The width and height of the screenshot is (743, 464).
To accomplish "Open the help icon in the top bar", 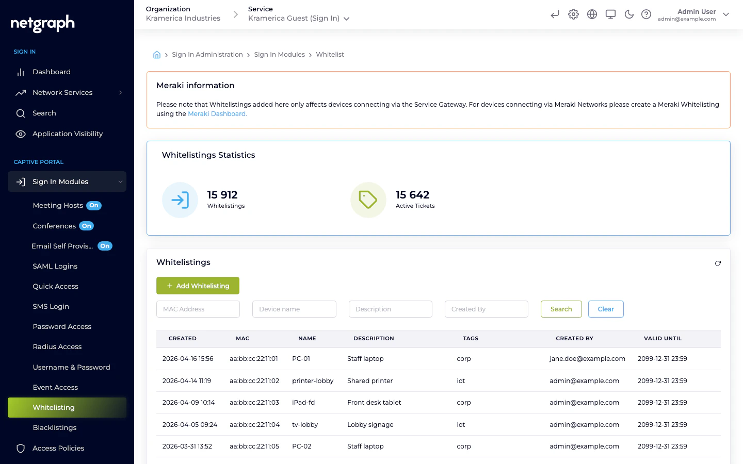I will tap(647, 14).
